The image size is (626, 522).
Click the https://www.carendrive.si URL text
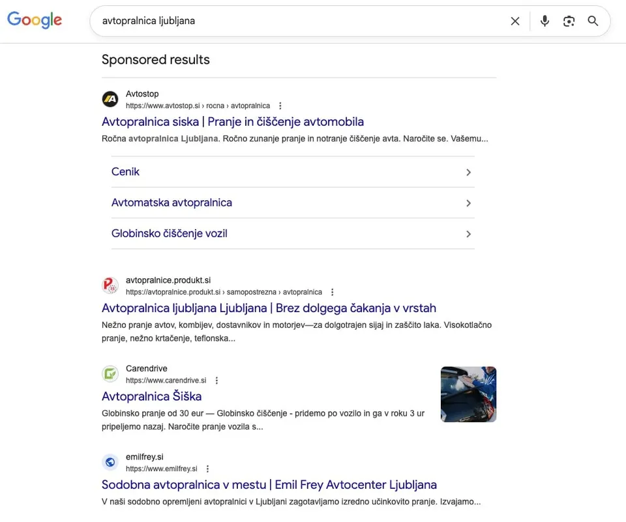pos(166,381)
